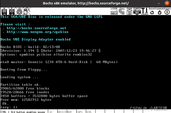The width and height of the screenshot is (171, 113).
Task: Open the CONFIG tools icon
Action: [145, 11]
